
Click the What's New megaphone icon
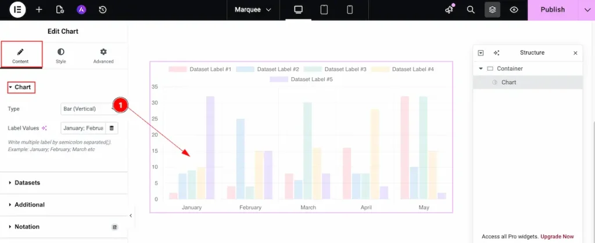tap(449, 10)
